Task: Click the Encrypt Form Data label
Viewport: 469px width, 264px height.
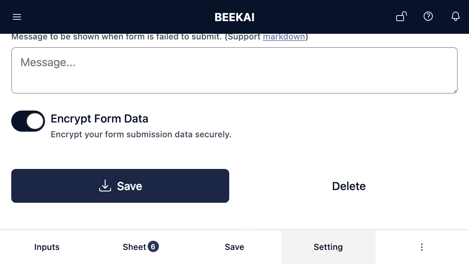Action: tap(99, 119)
